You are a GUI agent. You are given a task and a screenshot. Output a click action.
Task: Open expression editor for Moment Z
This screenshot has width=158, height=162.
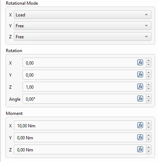[140, 149]
